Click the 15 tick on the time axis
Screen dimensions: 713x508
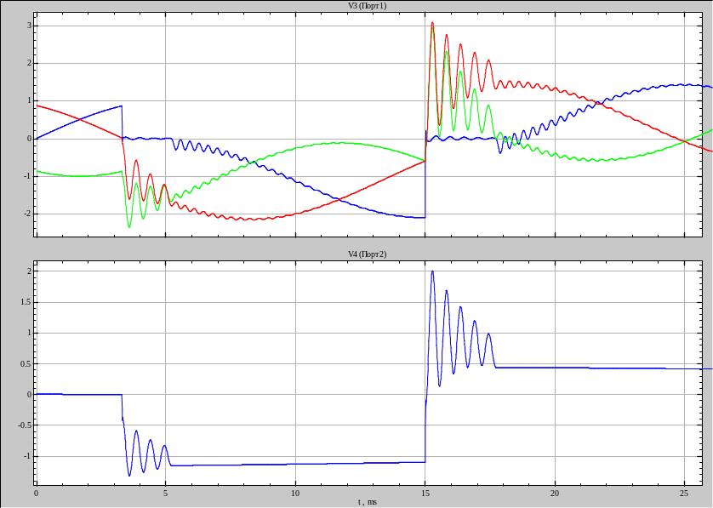point(425,493)
